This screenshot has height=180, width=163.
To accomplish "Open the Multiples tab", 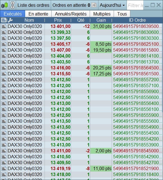I will coord(102,14).
